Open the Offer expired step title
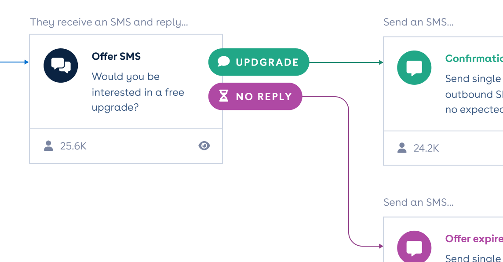Image resolution: width=503 pixels, height=262 pixels. coord(474,239)
